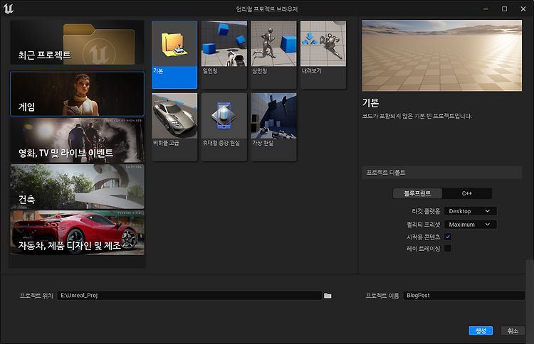Select the 기본 blank template

click(x=174, y=55)
